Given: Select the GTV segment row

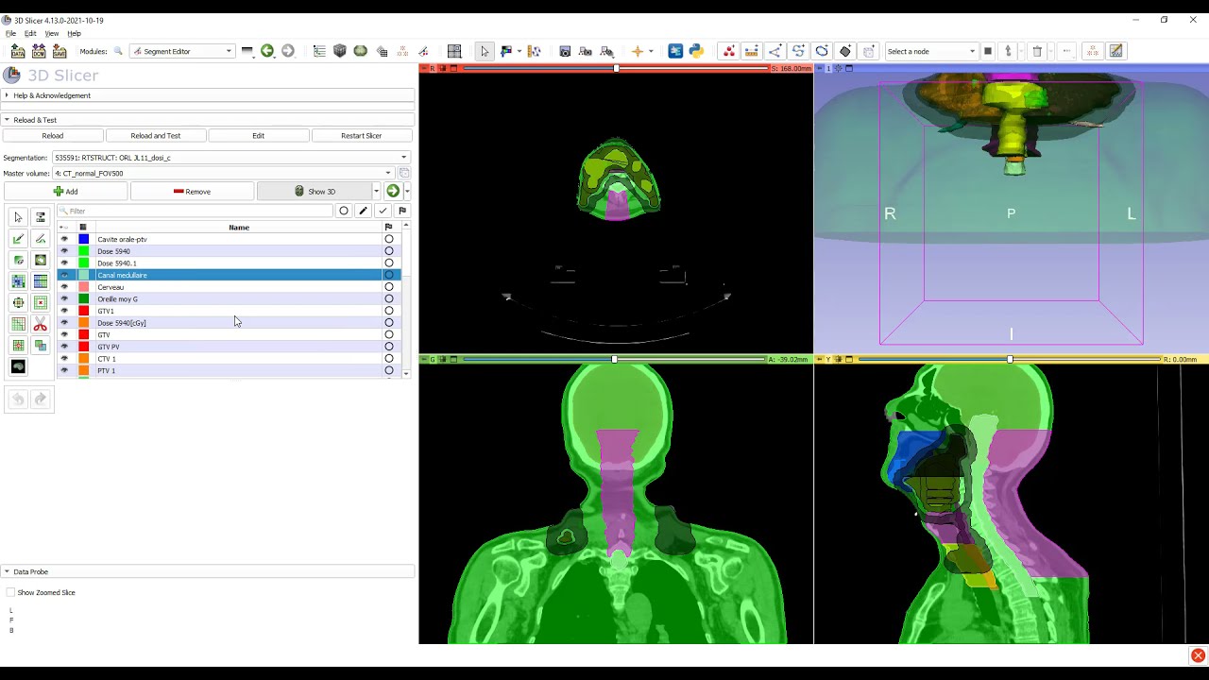Looking at the screenshot, I should (230, 334).
